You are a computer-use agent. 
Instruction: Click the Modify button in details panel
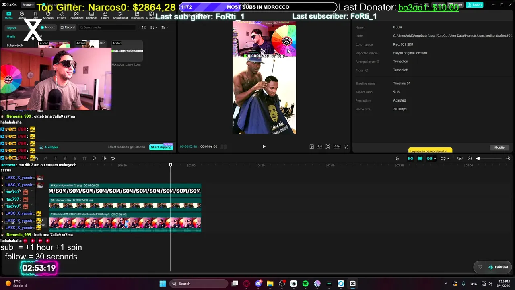click(499, 147)
